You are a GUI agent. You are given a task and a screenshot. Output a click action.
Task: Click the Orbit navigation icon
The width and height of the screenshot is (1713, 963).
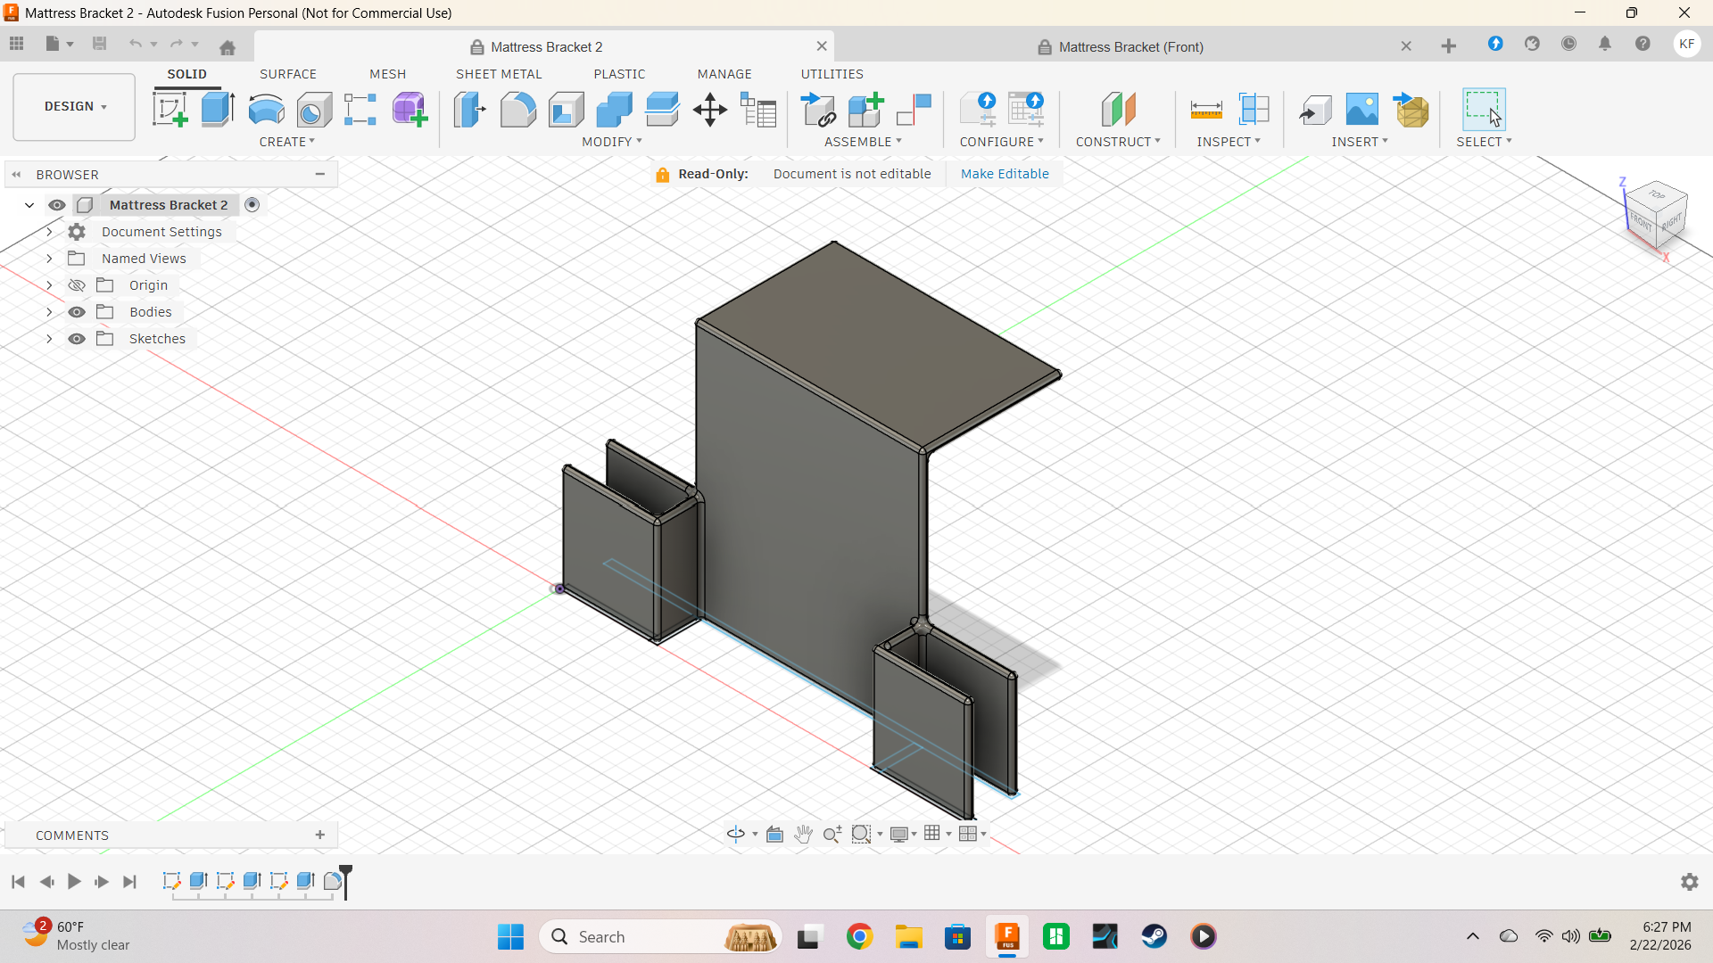[735, 834]
